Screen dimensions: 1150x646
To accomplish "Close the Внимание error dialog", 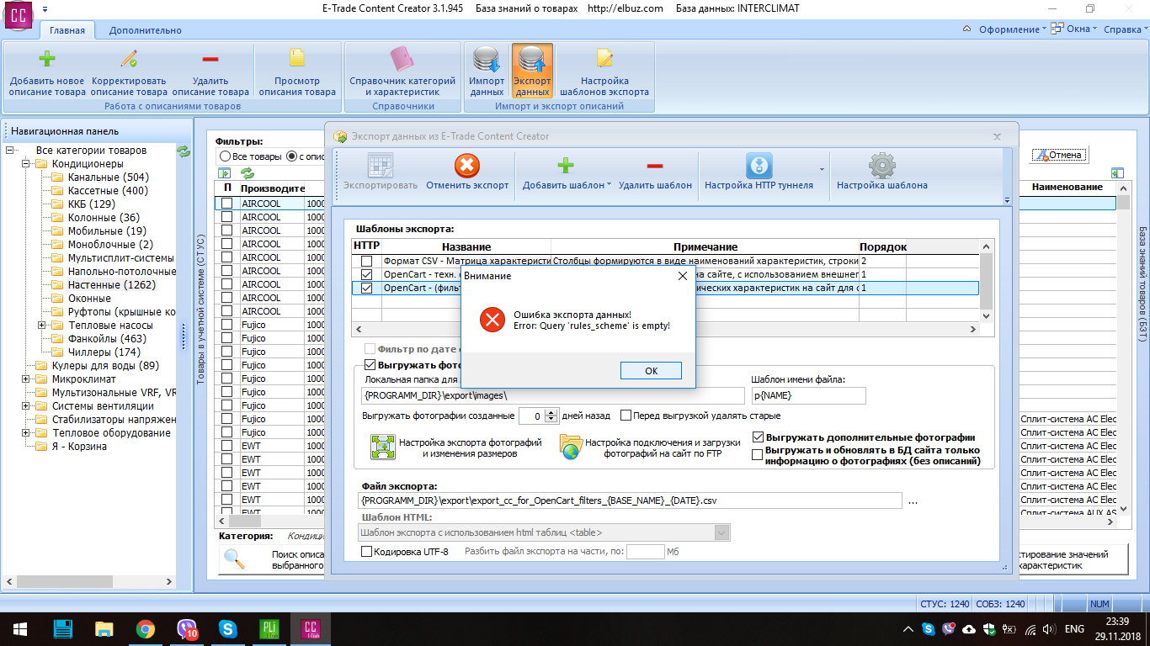I will coord(683,275).
